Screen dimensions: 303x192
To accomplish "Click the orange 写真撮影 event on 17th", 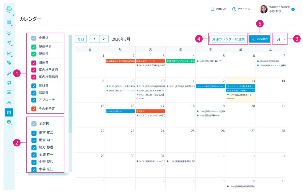I will [150, 111].
